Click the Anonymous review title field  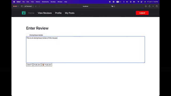point(36,35)
